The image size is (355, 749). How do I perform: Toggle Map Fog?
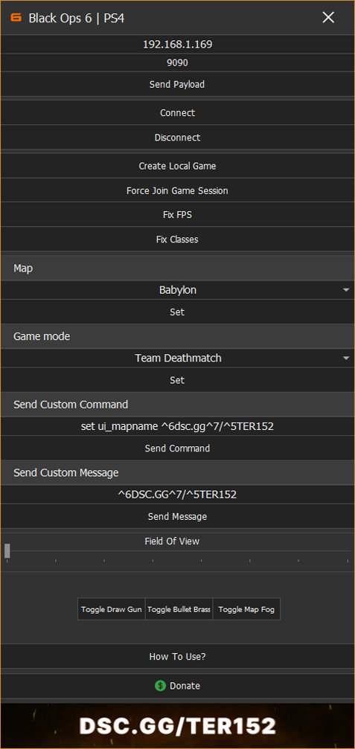(246, 609)
